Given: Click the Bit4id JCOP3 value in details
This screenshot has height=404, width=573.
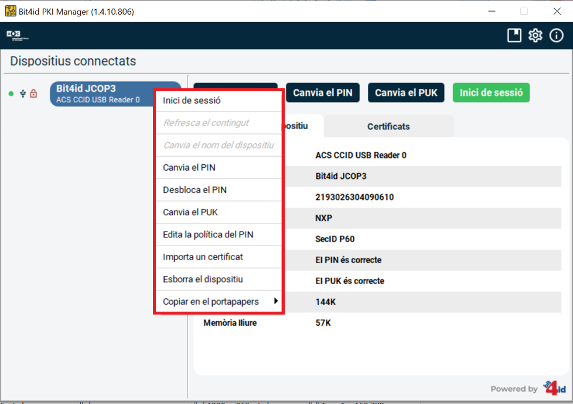Looking at the screenshot, I should pos(340,177).
